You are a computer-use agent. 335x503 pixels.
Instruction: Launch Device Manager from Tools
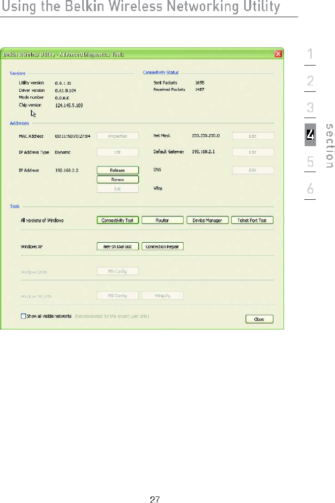pyautogui.click(x=207, y=220)
